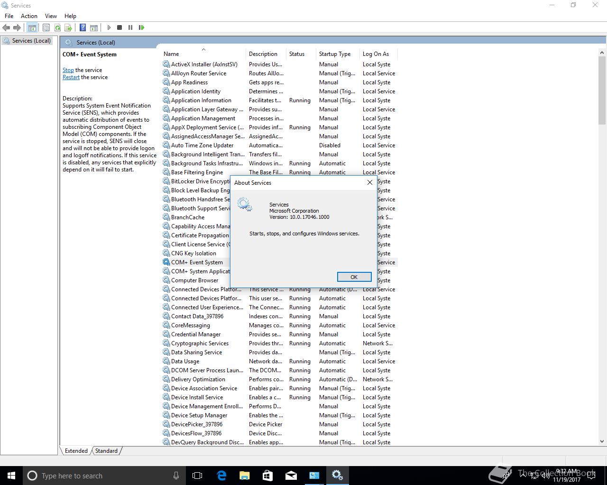Click the Services icon in About Services dialog

pyautogui.click(x=245, y=205)
